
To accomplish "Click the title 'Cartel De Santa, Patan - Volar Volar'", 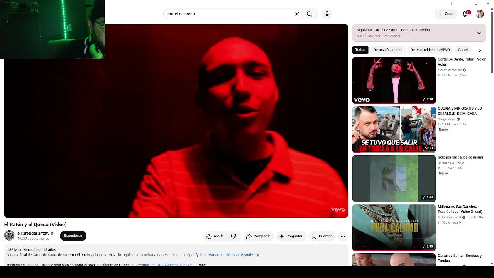I will pyautogui.click(x=462, y=62).
